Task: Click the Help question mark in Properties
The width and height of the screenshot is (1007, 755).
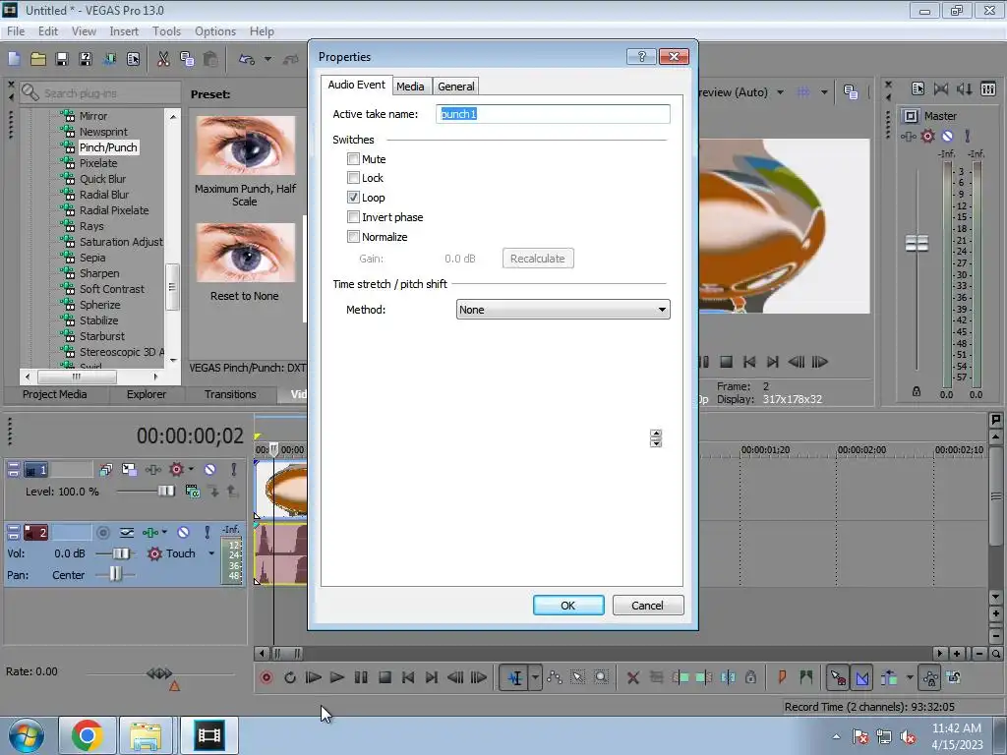Action: coord(641,56)
